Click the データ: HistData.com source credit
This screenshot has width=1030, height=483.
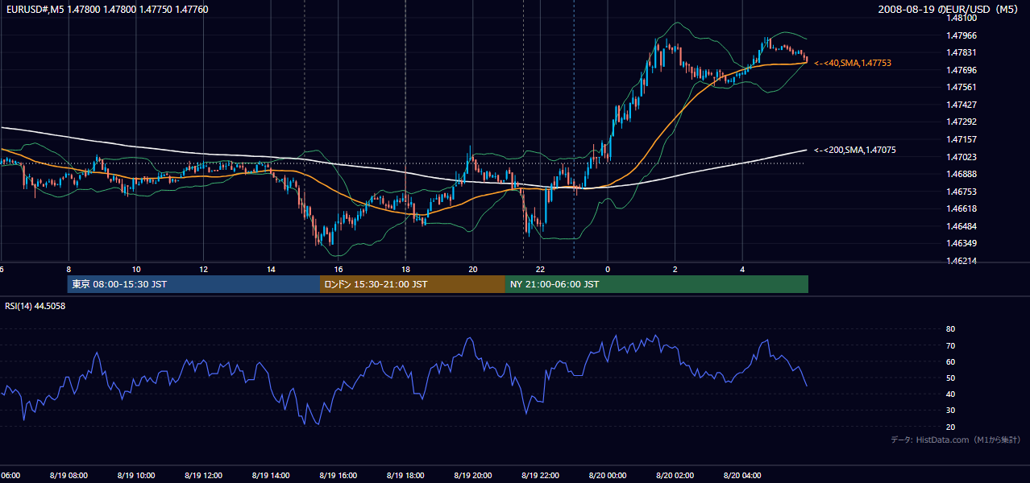(956, 440)
